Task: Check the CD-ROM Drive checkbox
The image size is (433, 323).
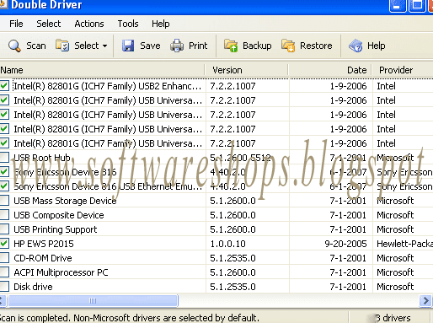Action: click(4, 258)
